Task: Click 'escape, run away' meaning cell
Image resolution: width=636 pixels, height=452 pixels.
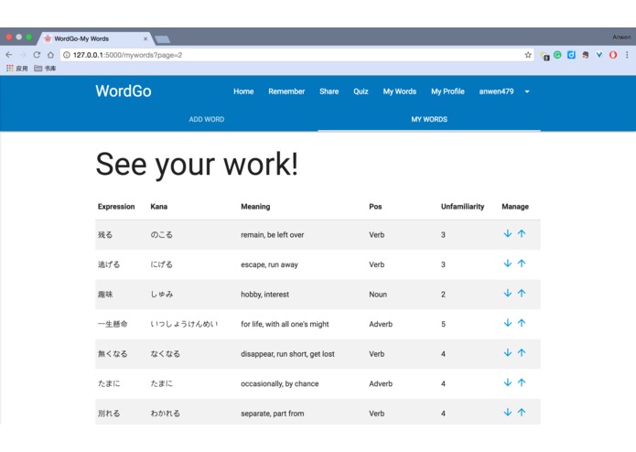Action: 269,264
